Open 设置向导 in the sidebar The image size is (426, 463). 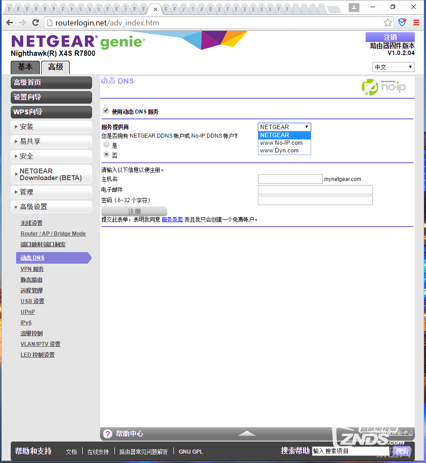(x=51, y=97)
